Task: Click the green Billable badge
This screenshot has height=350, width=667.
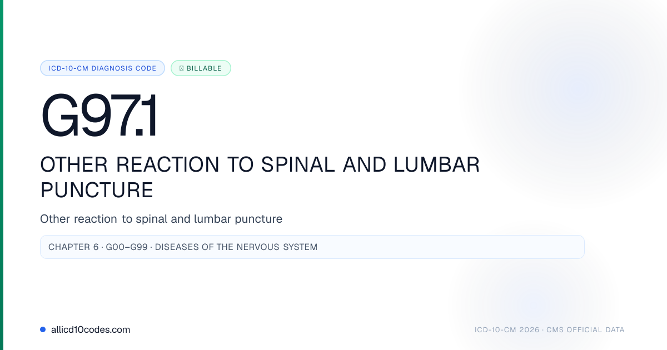Action: pyautogui.click(x=201, y=68)
